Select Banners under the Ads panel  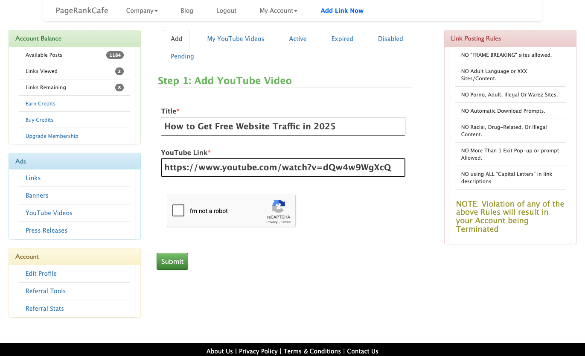[37, 195]
